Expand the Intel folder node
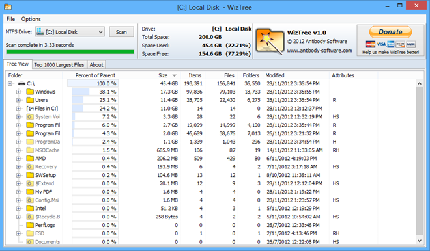The image size is (430, 251). [18, 209]
